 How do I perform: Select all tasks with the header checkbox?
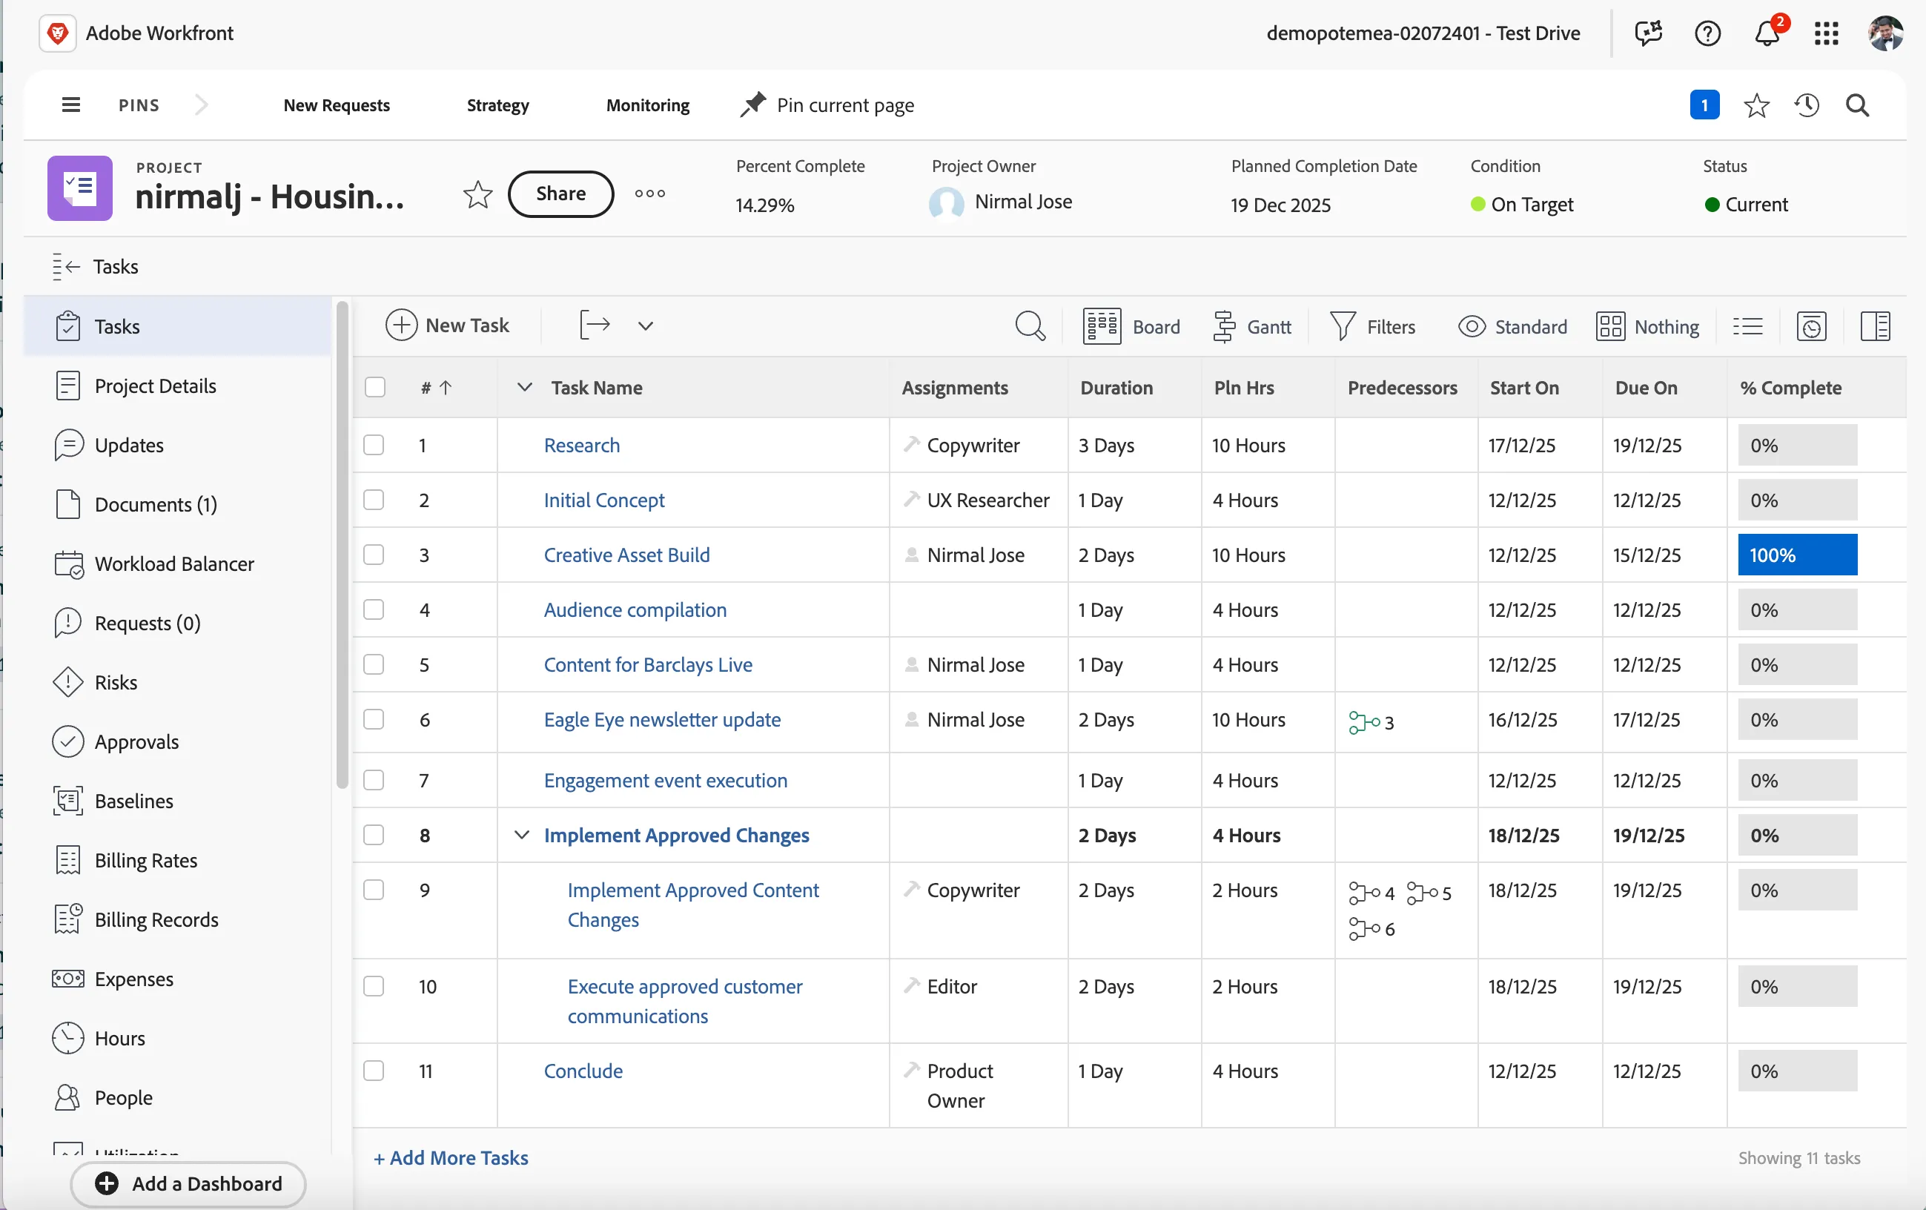click(375, 387)
